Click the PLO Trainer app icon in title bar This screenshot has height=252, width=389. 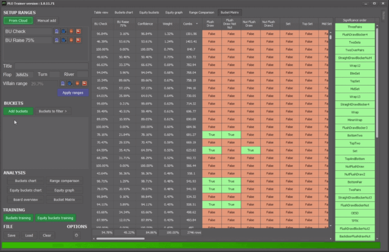click(4, 3)
